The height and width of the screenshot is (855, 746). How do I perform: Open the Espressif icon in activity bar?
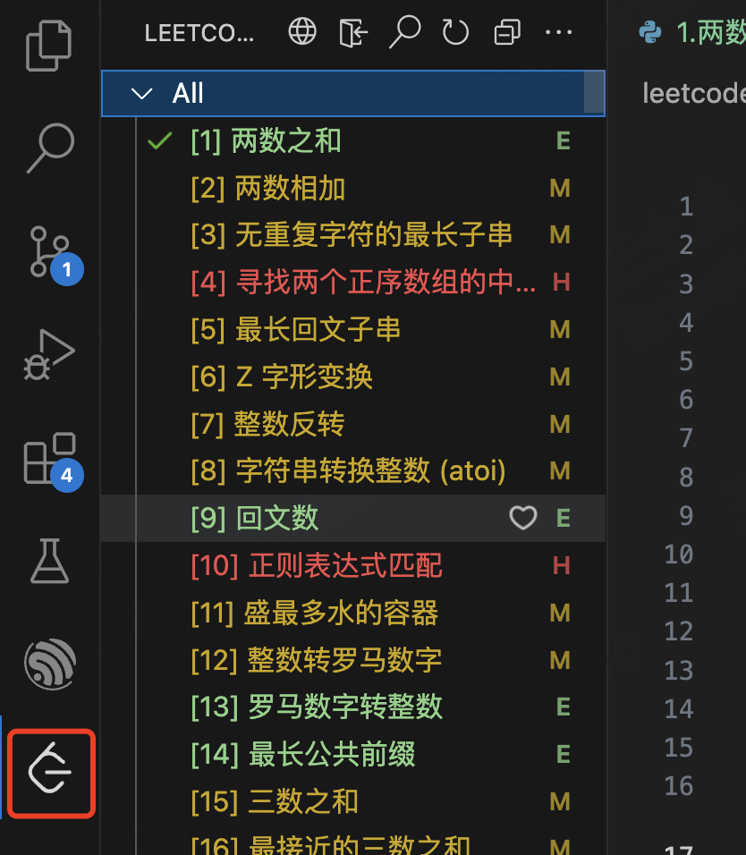coord(50,664)
